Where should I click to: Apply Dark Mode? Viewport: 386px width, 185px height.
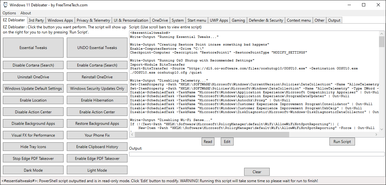(x=33, y=170)
